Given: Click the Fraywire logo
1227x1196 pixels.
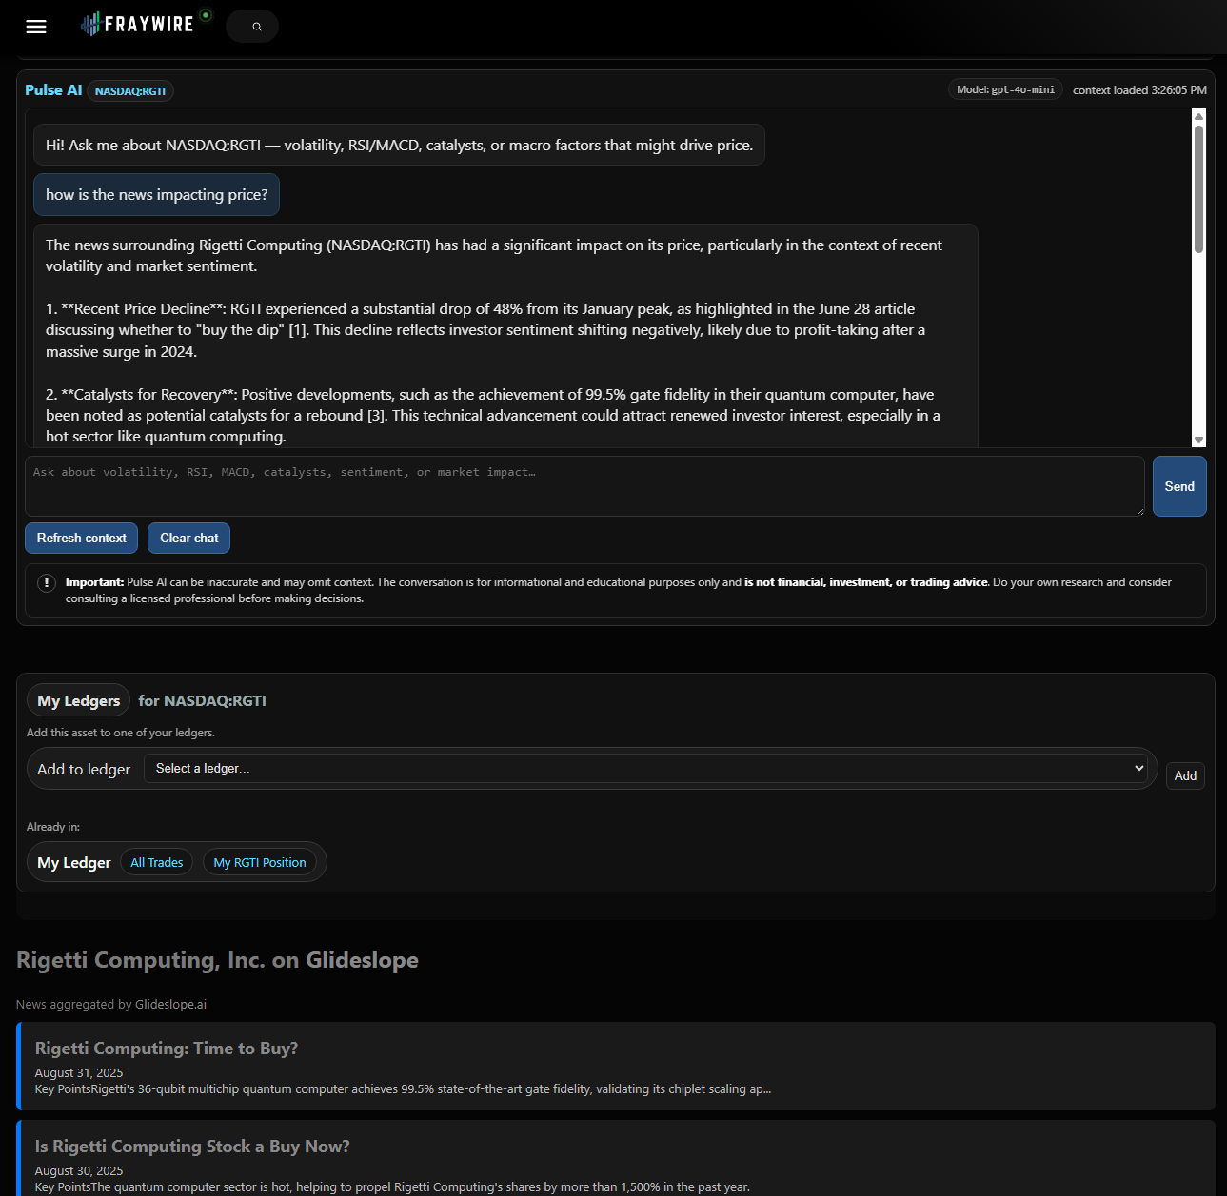Looking at the screenshot, I should click(x=138, y=25).
